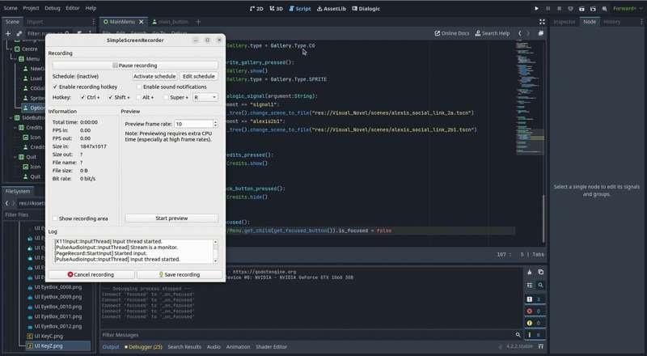Collapse the Centre node in scene tree

(11, 49)
